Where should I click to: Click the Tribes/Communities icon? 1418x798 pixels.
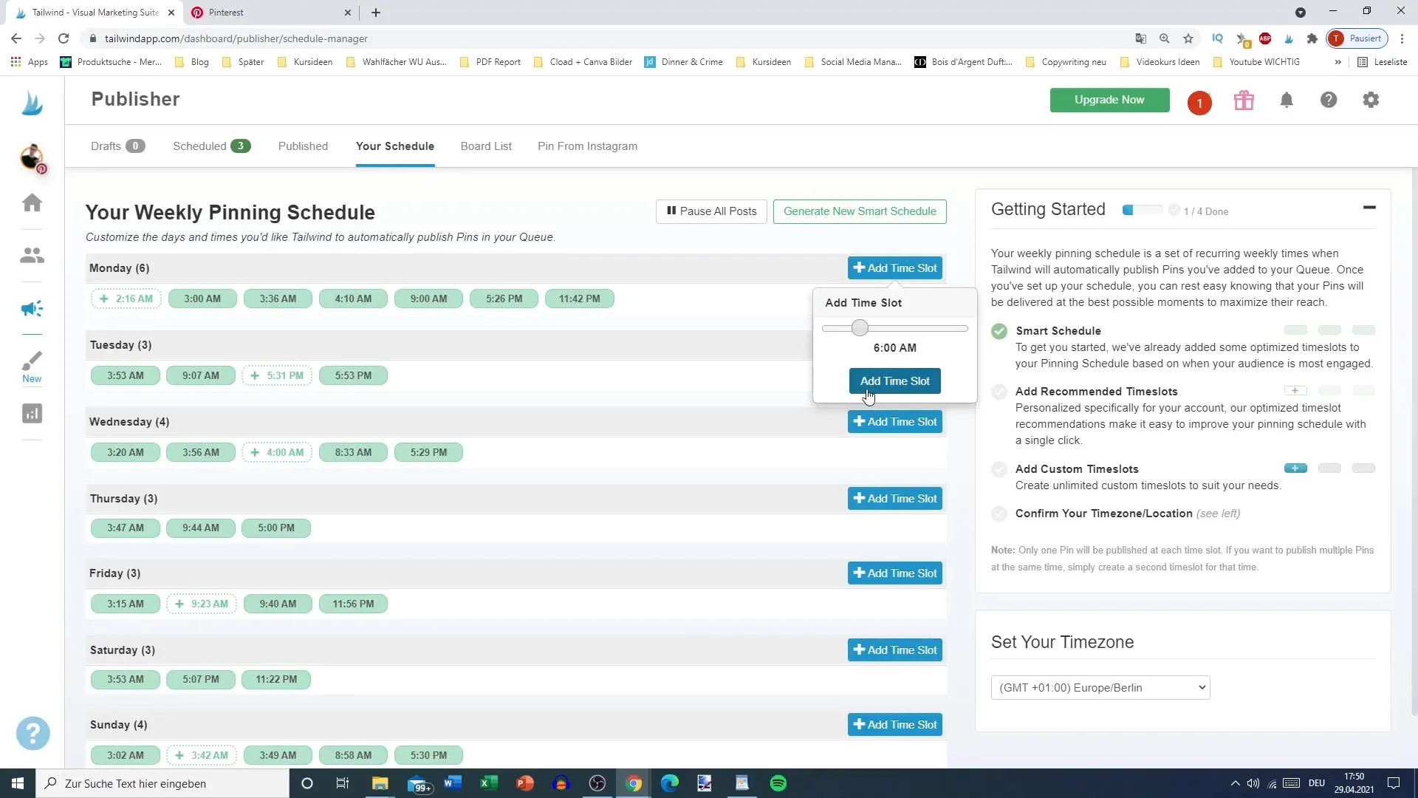coord(31,254)
